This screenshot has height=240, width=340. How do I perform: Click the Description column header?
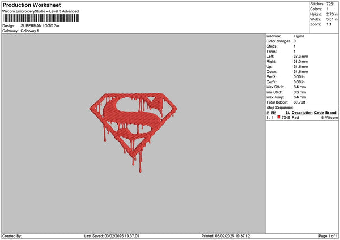(x=302, y=113)
